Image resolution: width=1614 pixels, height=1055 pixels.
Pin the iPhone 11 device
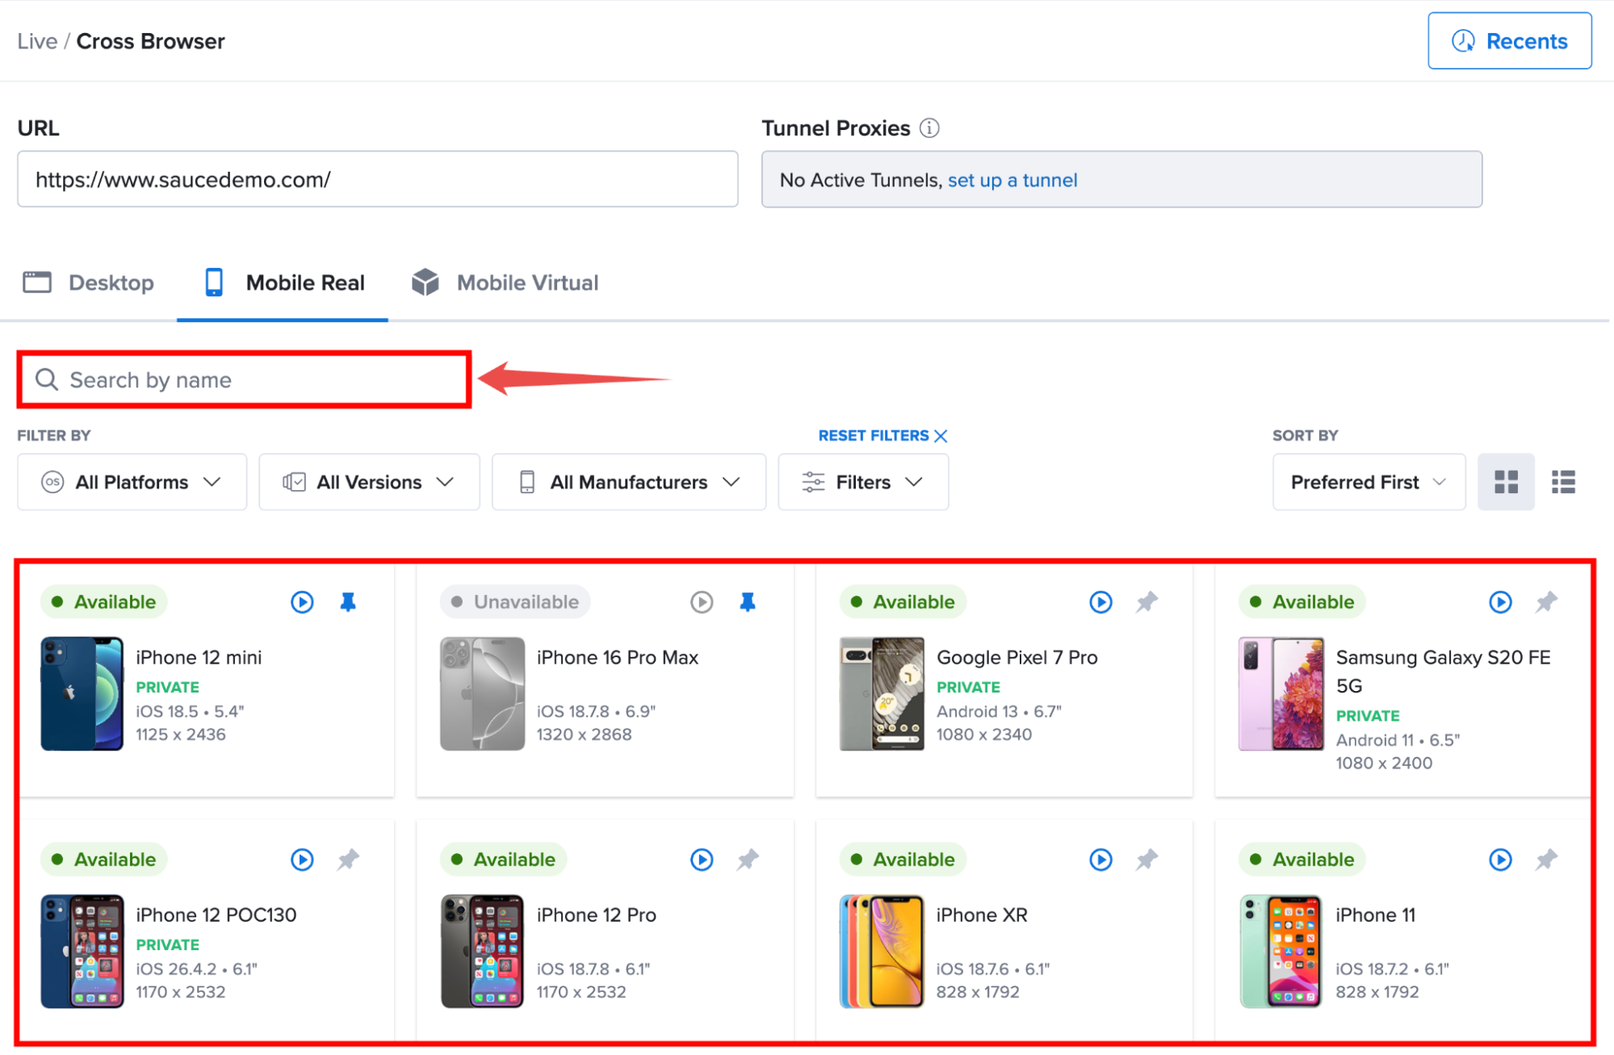[1546, 860]
